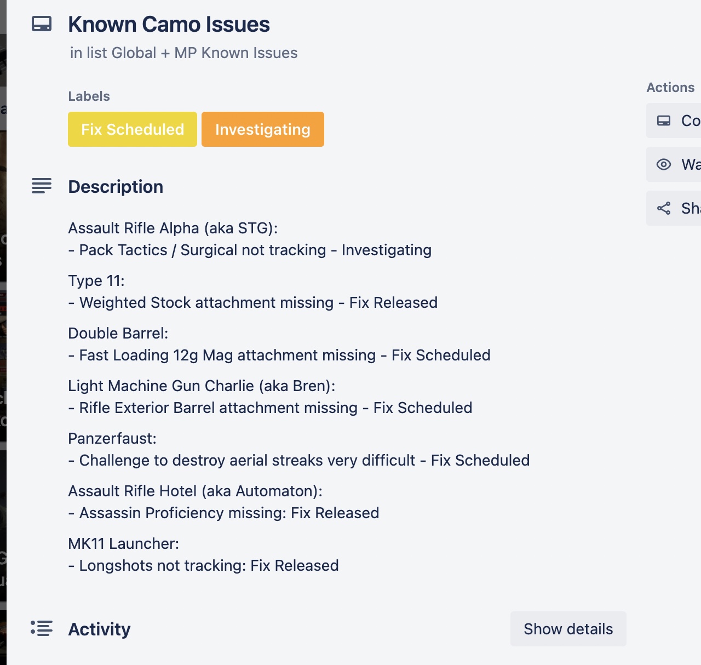Click the Labels heading text
Viewport: 701px width, 665px height.
89,96
